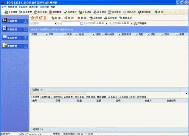
Task: Click the 禁用解禁 toolbar icon
Action: coord(51,12)
